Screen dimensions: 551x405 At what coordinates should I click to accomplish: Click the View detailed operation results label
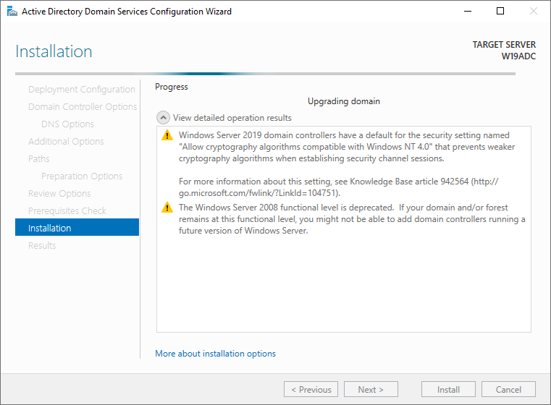pos(232,118)
